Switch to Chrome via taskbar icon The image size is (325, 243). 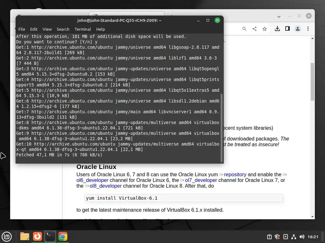pyautogui.click(x=63, y=236)
